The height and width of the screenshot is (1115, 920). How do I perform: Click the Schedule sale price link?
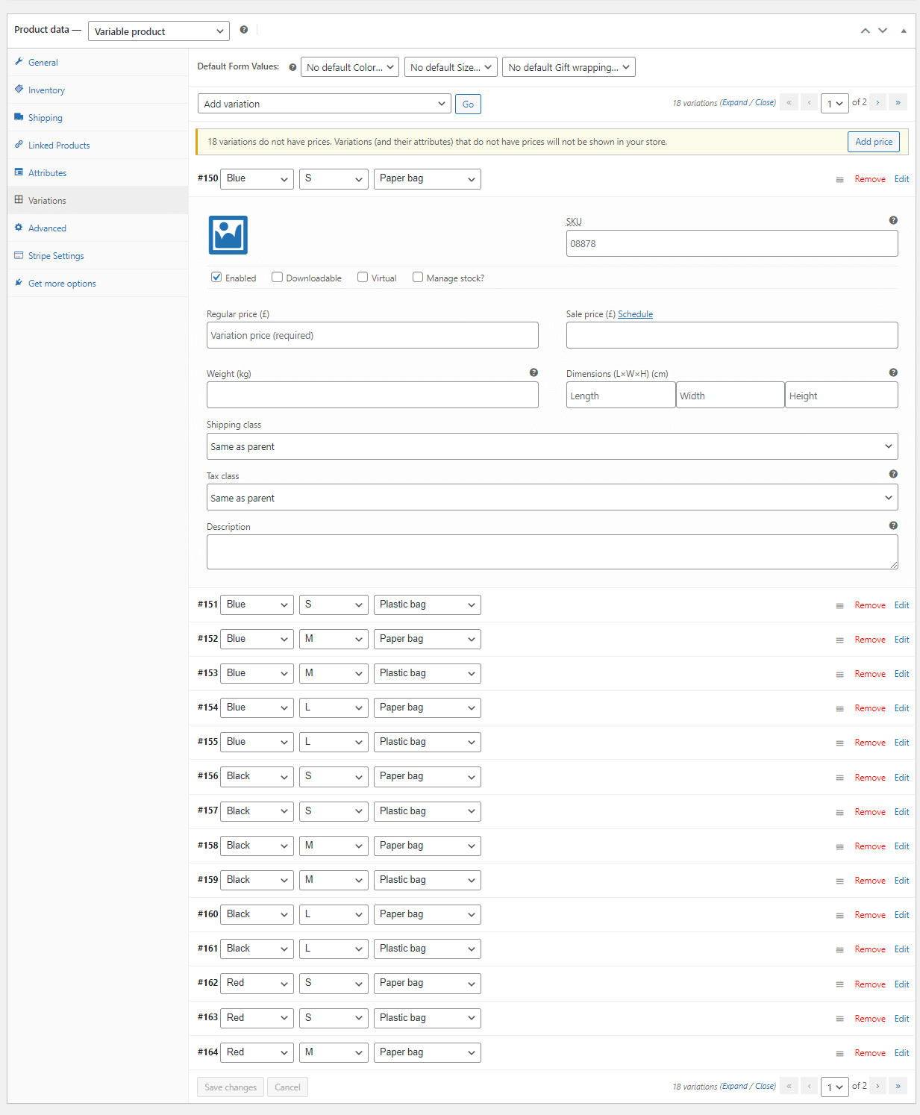click(x=635, y=314)
